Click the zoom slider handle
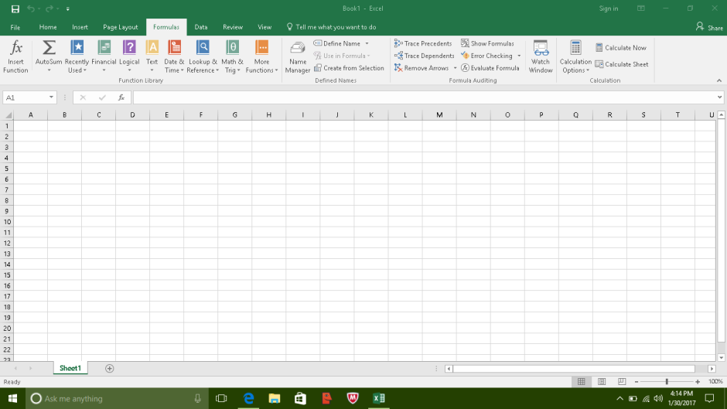Screen dimensions: 727x409 (x=667, y=382)
